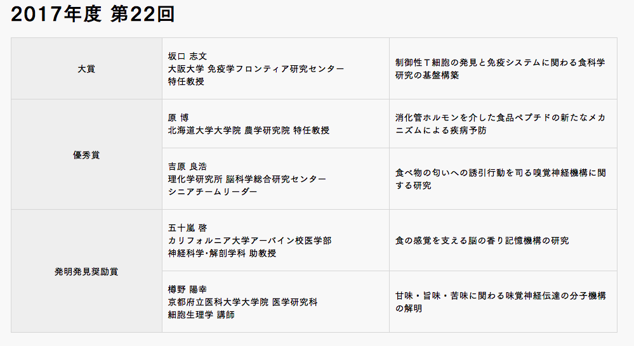The height and width of the screenshot is (346, 634).
Task: Click the 大阪大学 免疫学フロンティア研究センター affiliation line
Action: tap(256, 68)
